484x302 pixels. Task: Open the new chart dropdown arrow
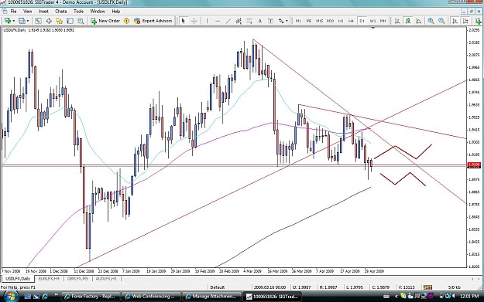13,21
